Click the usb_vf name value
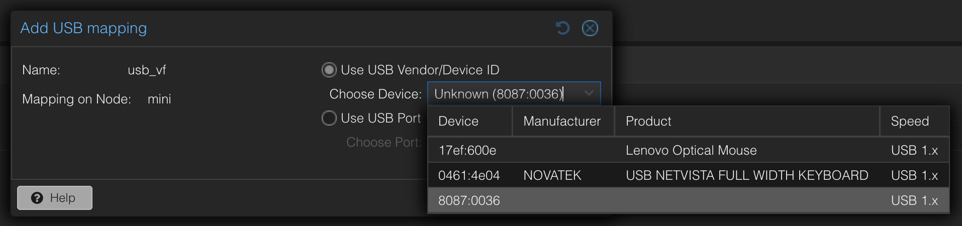 coord(147,70)
